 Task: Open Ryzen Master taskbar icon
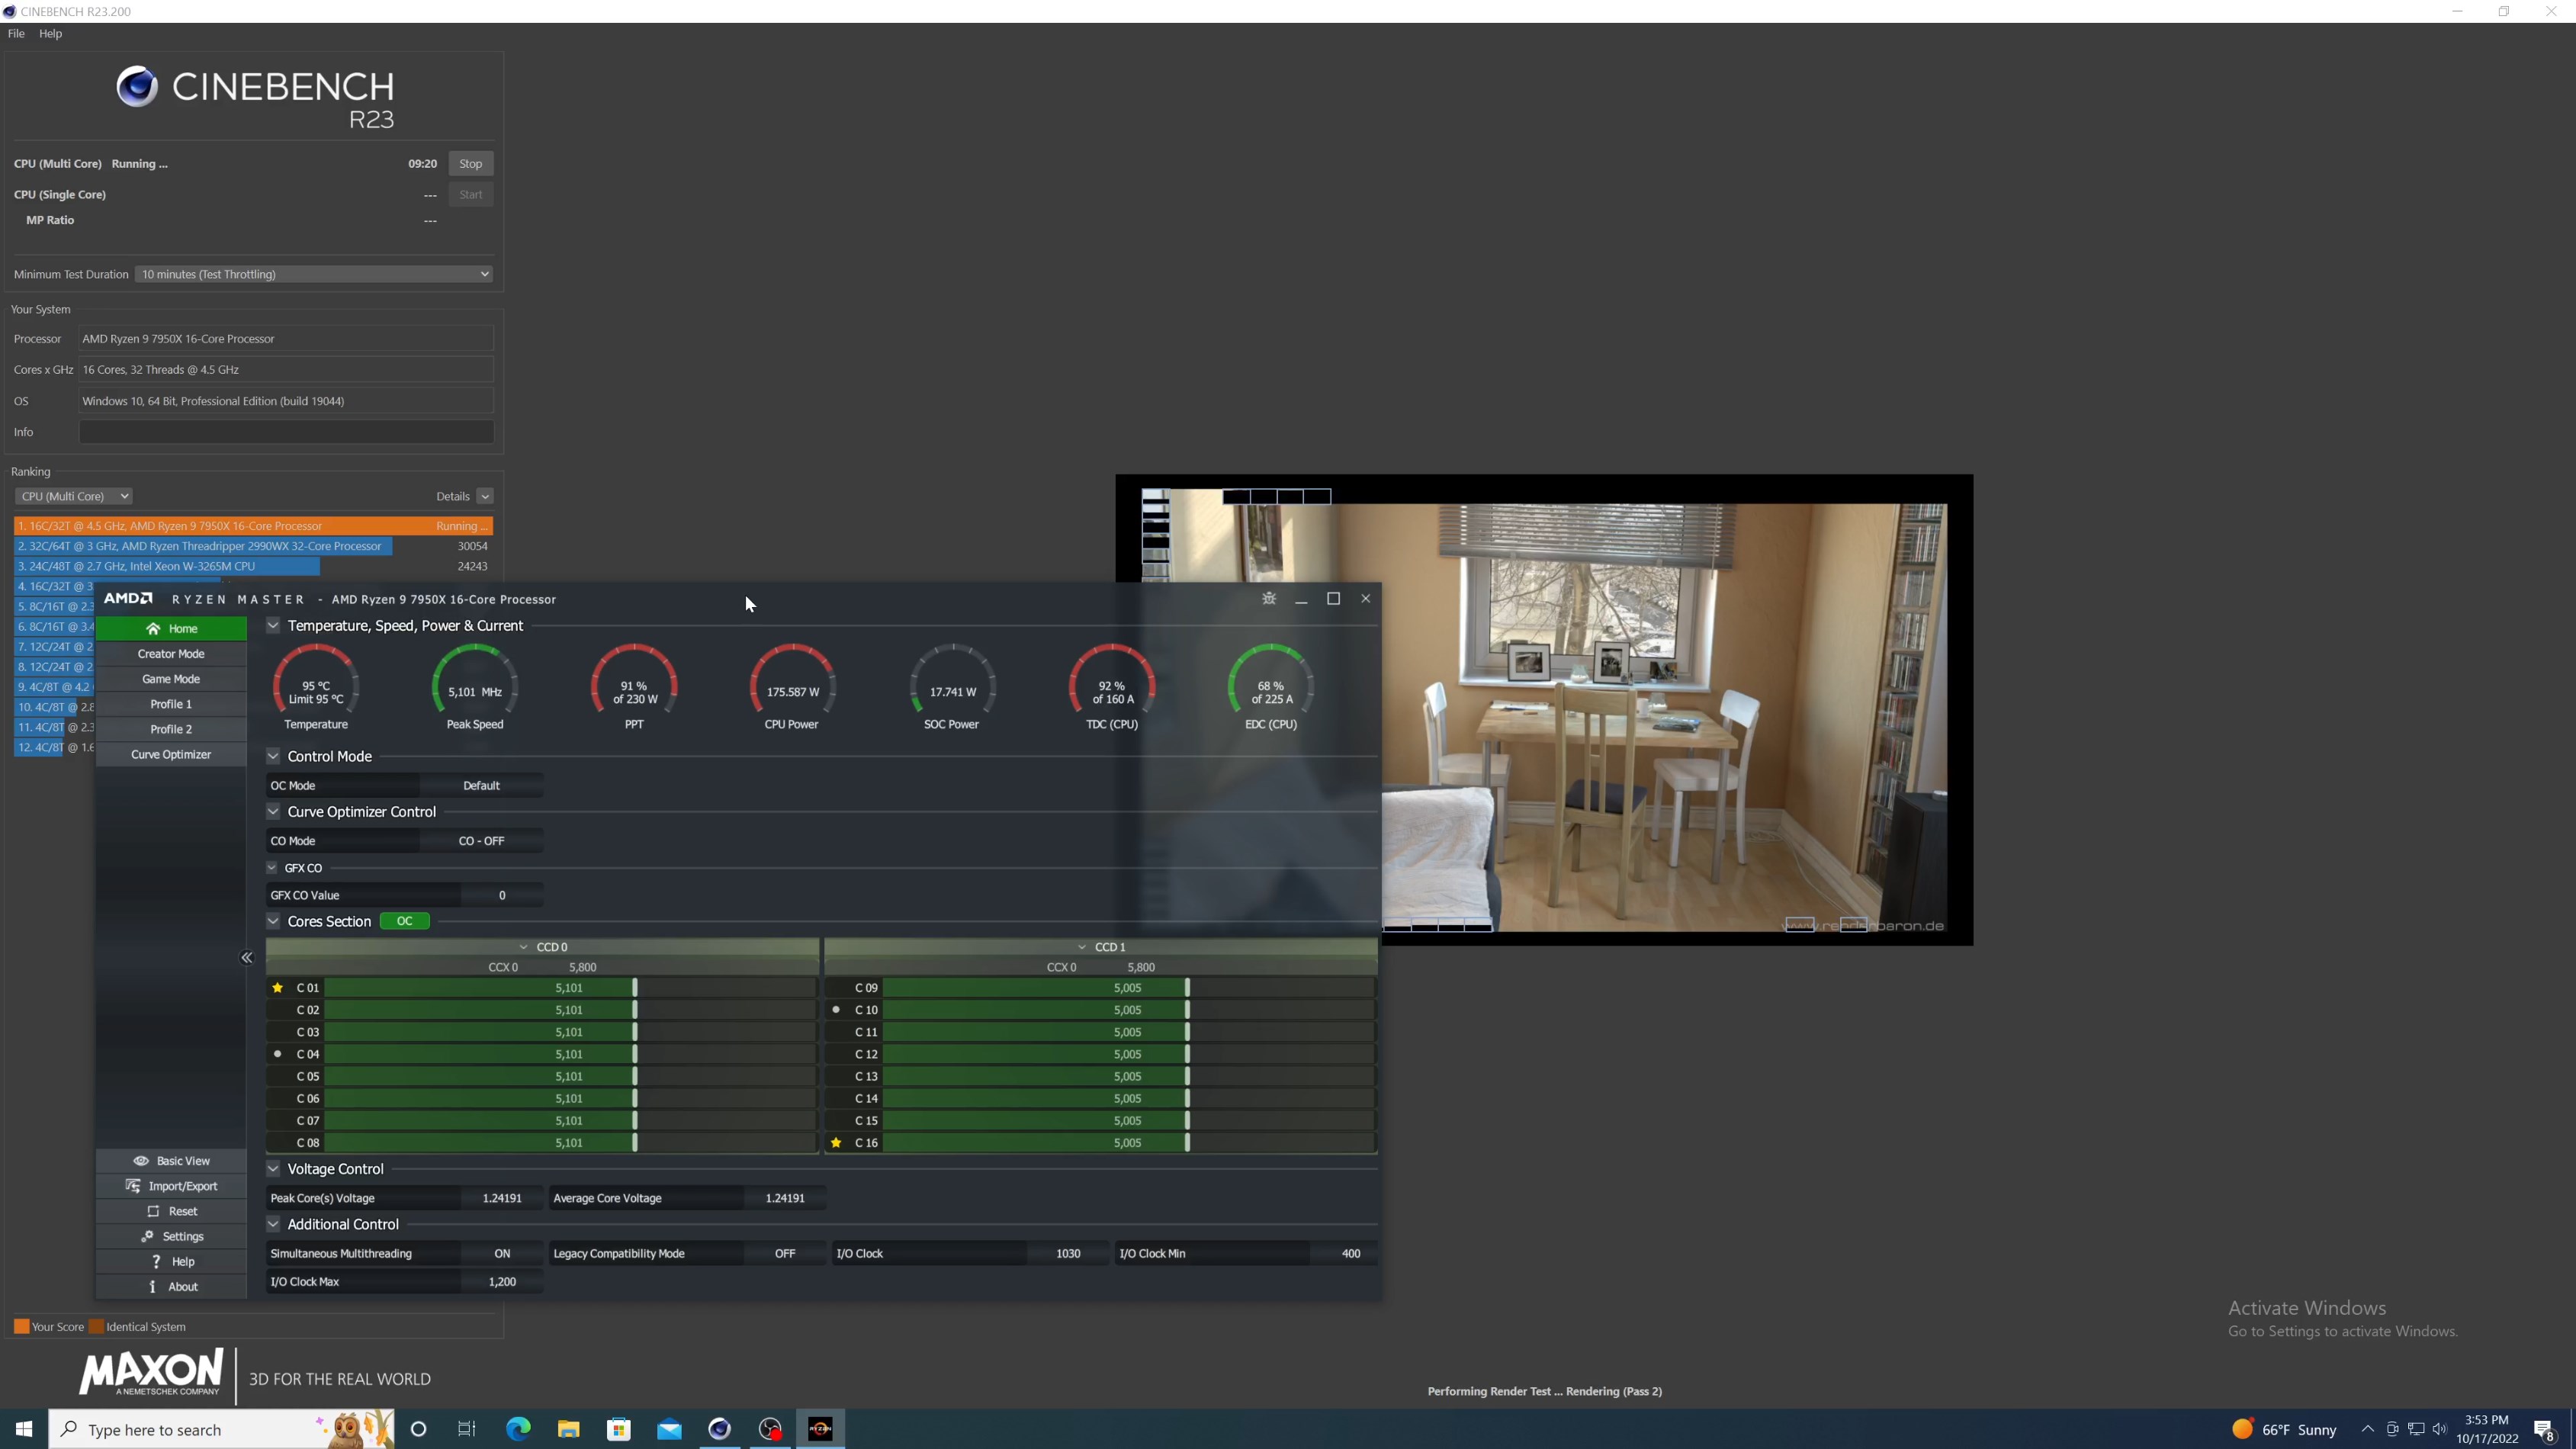(x=820, y=1429)
